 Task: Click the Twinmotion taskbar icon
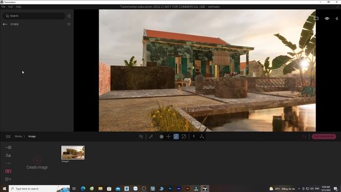pos(205,188)
